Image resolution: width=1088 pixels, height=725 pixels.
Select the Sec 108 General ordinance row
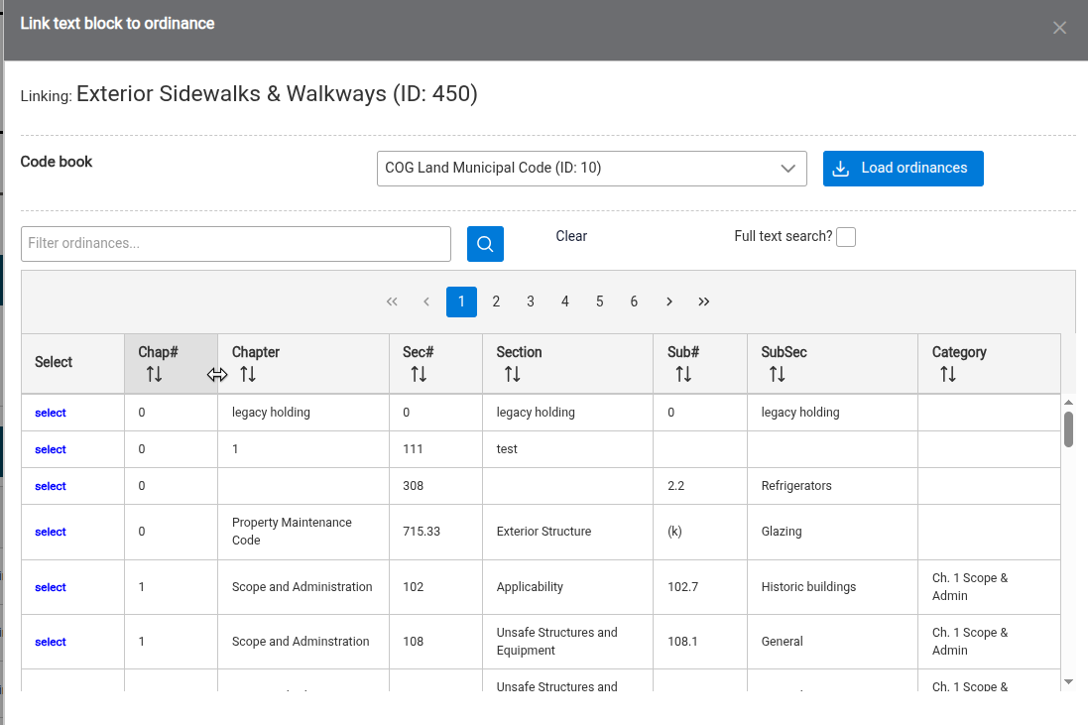(x=50, y=643)
